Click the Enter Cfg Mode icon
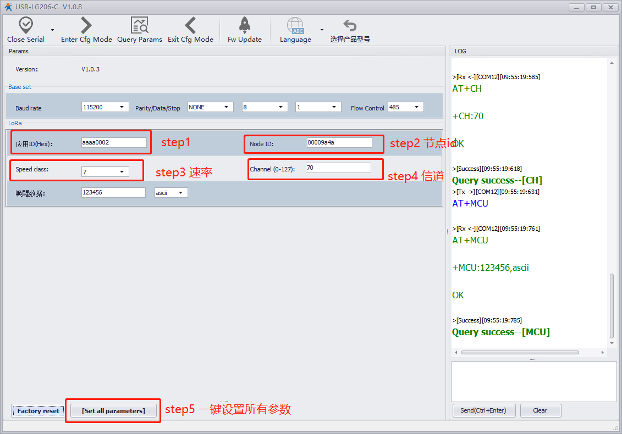The width and height of the screenshot is (622, 434). (x=86, y=25)
